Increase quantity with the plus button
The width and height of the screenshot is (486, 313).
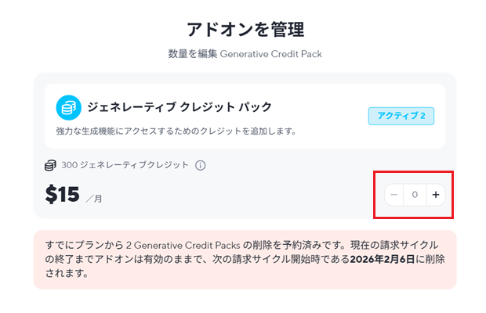click(x=435, y=194)
